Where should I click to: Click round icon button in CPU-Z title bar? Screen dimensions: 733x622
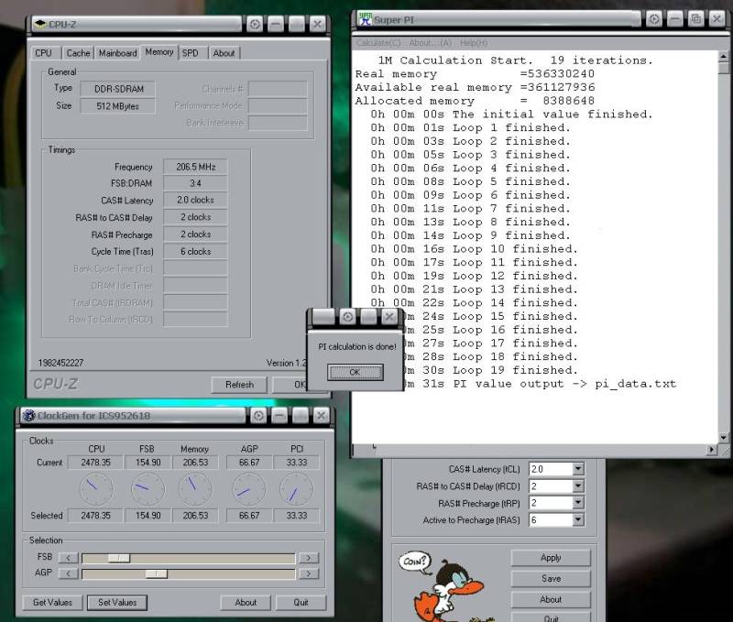point(255,24)
